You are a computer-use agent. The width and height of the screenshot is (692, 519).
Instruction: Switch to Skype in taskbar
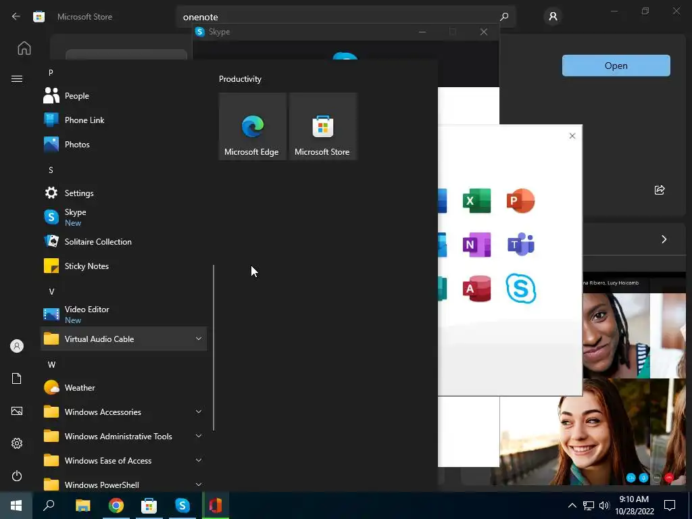click(182, 505)
